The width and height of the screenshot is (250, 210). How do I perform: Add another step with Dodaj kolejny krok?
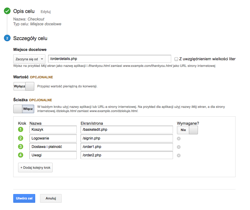point(35,168)
